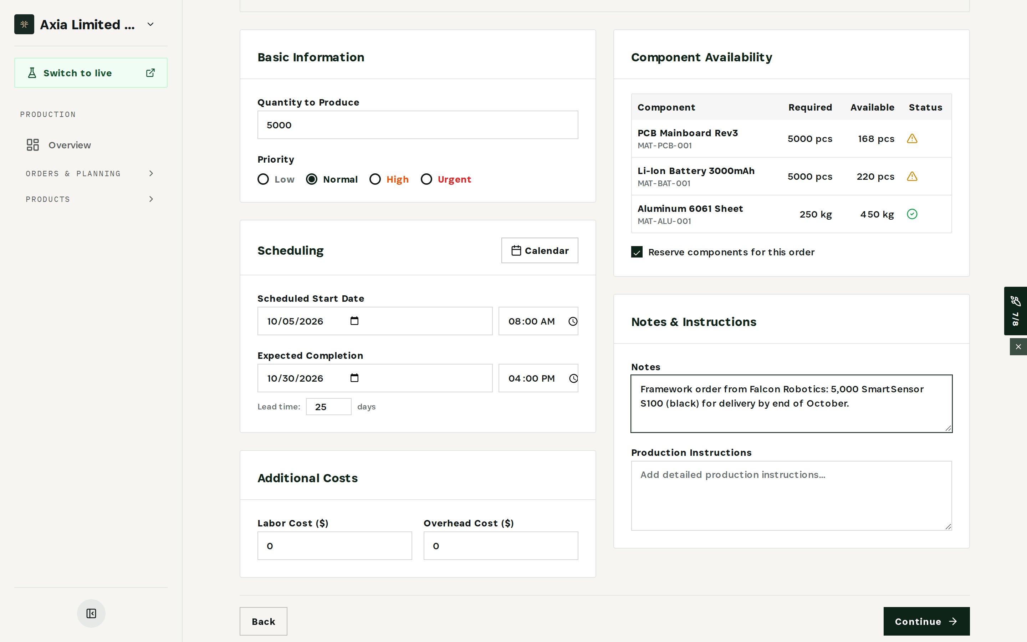This screenshot has width=1027, height=642.
Task: Click the Scheduled Start Date 10/05/2026 field
Action: [375, 321]
